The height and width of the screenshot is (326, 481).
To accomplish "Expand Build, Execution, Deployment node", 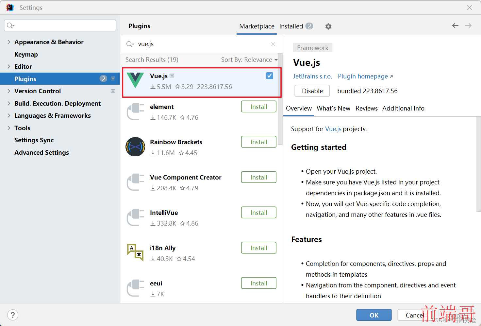I will pyautogui.click(x=9, y=103).
